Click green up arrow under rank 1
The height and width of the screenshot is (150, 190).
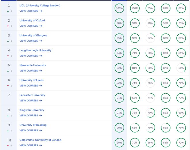click(8, 11)
